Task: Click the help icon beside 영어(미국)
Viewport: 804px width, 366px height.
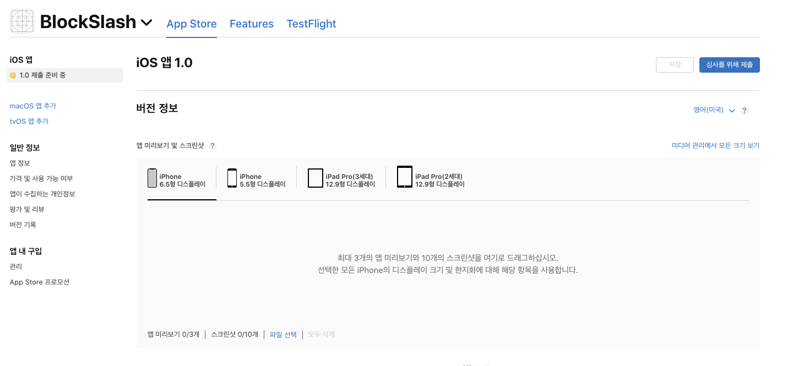Action: (745, 111)
